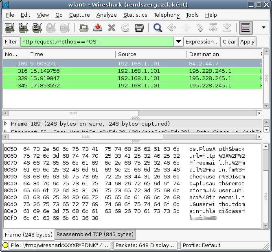Image resolution: width=272 pixels, height=252 pixels.
Task: Expand Ethernet II tree row
Action: (6, 131)
